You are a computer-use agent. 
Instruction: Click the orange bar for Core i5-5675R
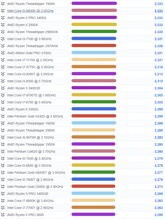(93, 137)
